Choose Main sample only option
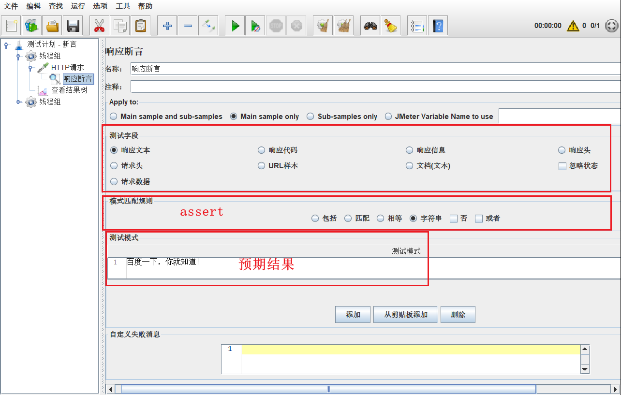Image resolution: width=621 pixels, height=395 pixels. point(234,117)
